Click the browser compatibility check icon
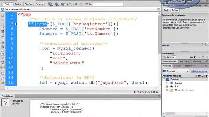The image size is (209, 117). coord(75,4)
